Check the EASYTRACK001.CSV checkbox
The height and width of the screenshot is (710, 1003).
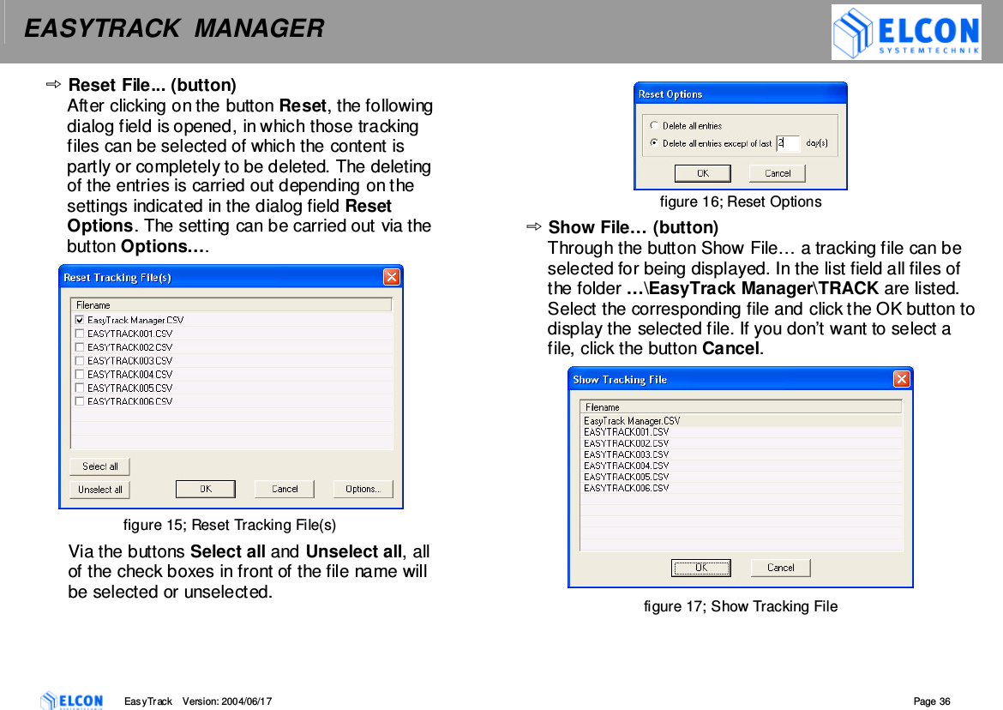(x=79, y=333)
